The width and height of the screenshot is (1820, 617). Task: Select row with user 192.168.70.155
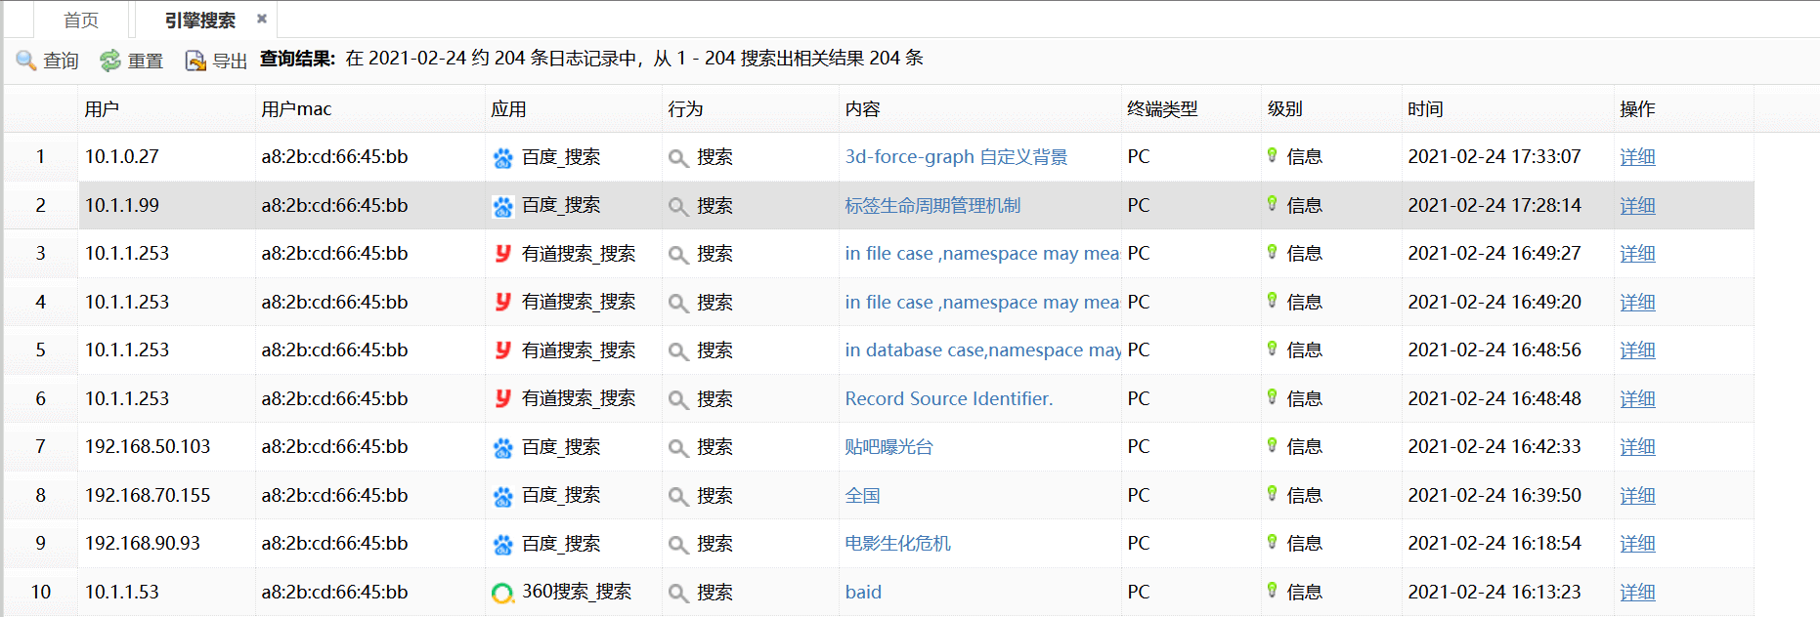(x=148, y=496)
